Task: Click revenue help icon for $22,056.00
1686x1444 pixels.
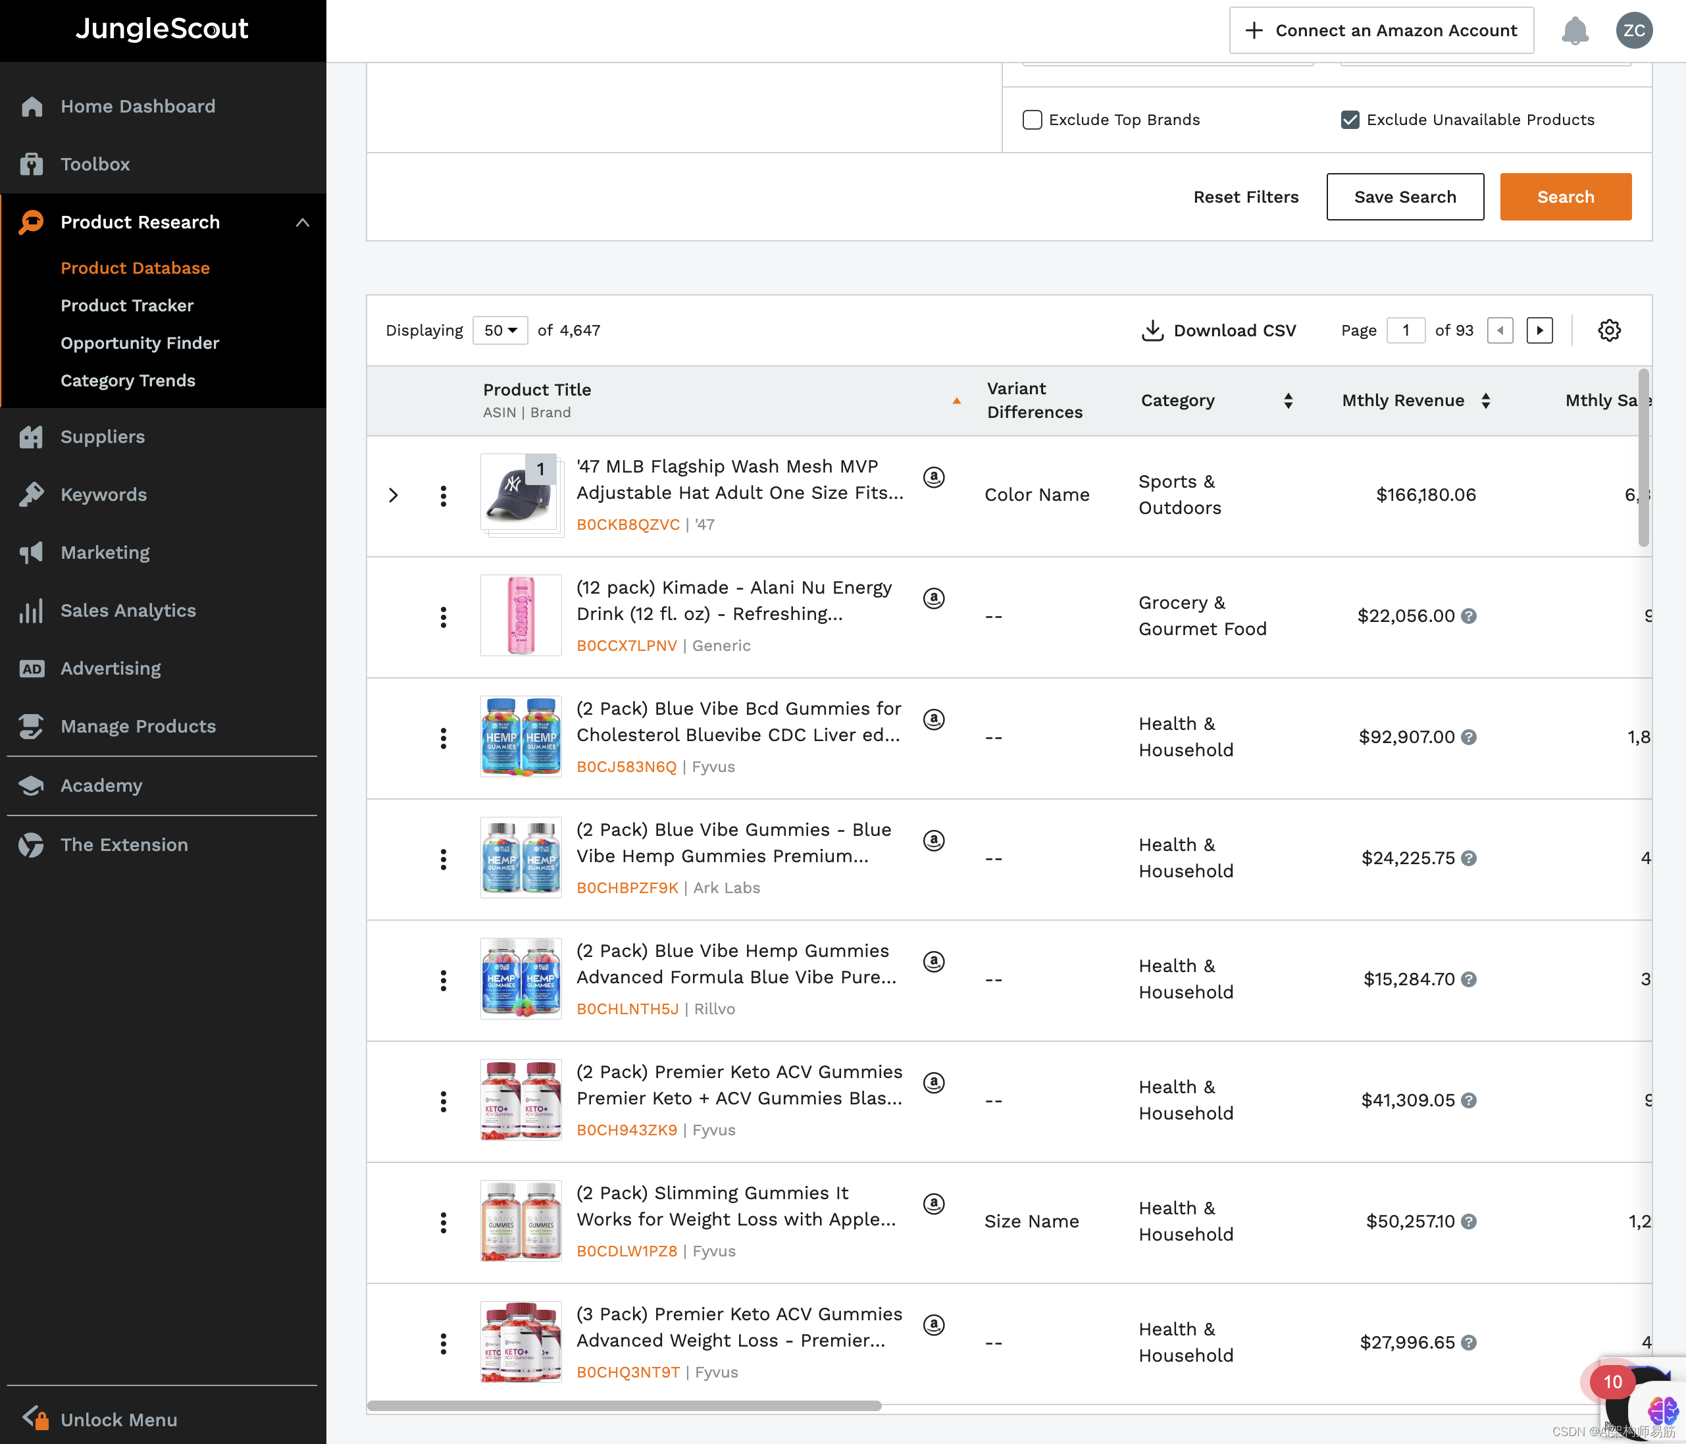Action: point(1469,616)
